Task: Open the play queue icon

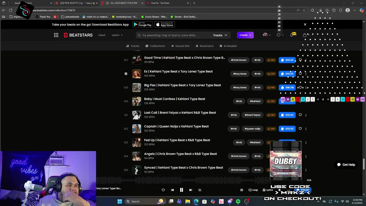Action: [x=200, y=190]
